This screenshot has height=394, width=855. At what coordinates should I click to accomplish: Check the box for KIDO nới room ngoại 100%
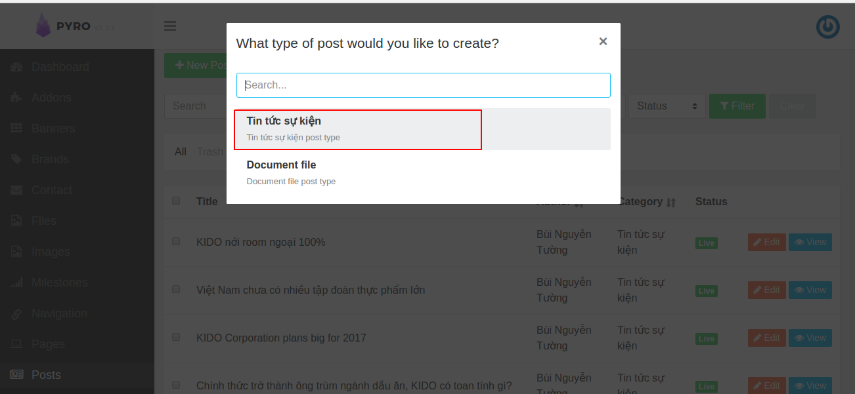pos(176,241)
